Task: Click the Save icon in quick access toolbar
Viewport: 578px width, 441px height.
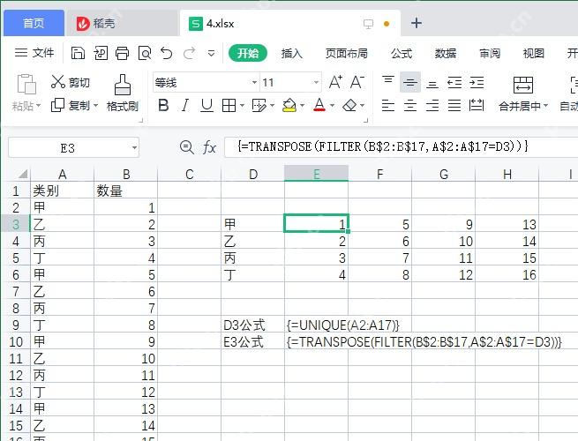Action: pyautogui.click(x=78, y=54)
